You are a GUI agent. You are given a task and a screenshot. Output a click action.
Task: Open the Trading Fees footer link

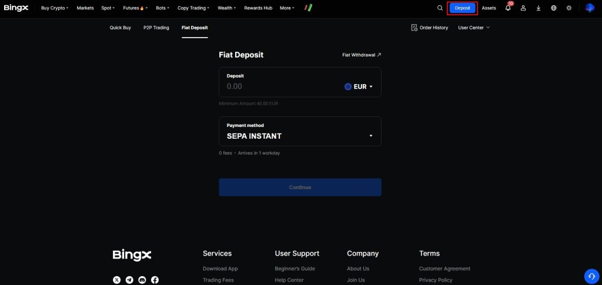(218, 280)
